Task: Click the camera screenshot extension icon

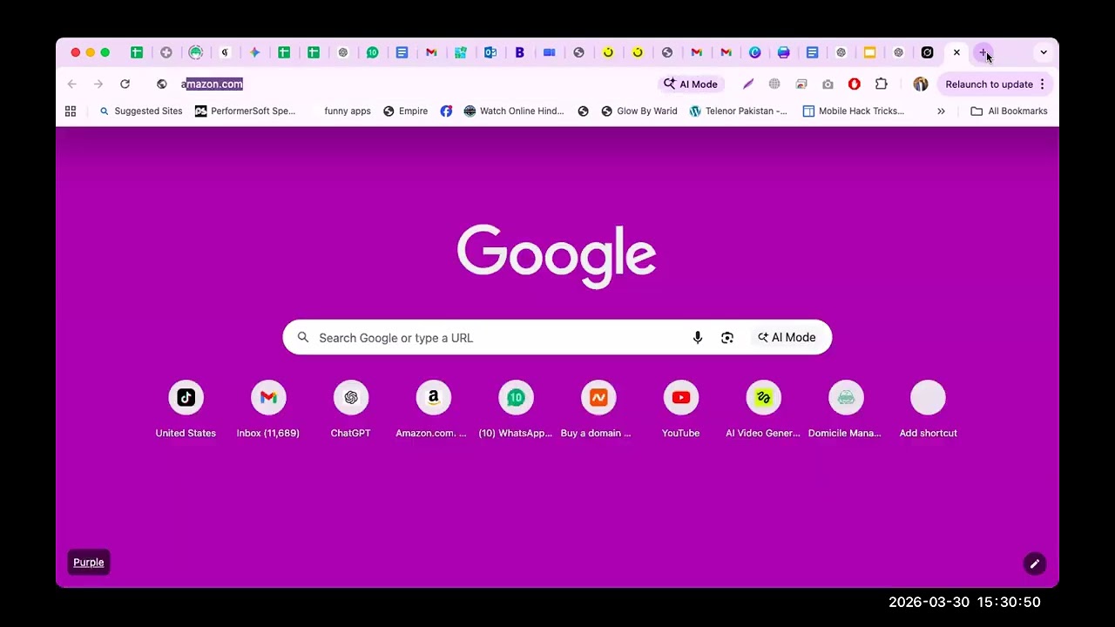Action: (828, 84)
